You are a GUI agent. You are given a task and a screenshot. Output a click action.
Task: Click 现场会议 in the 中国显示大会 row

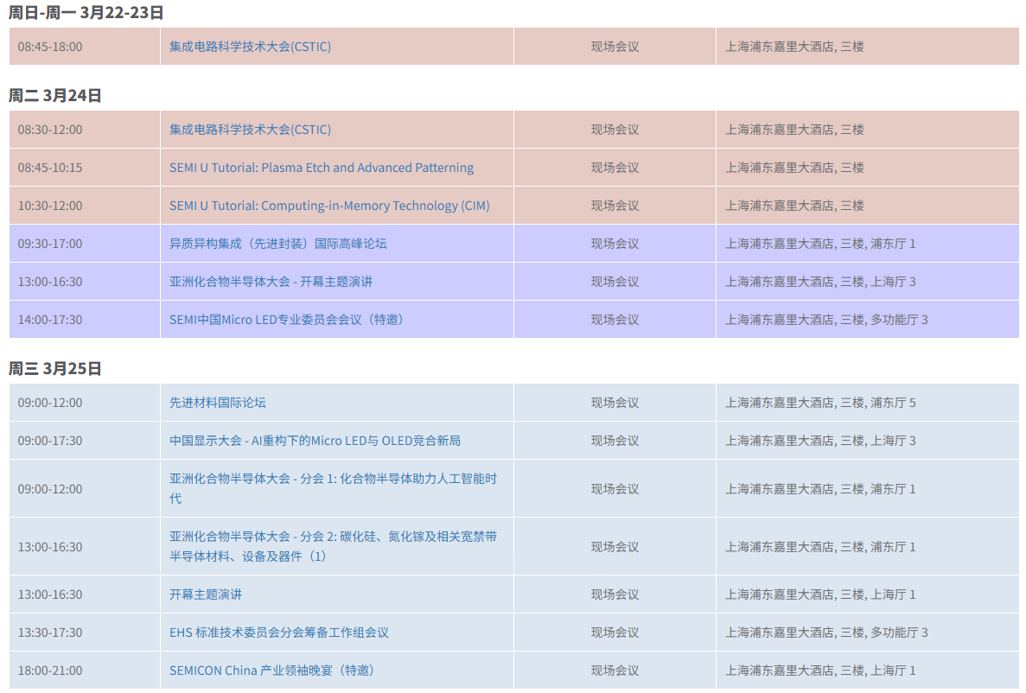[615, 441]
